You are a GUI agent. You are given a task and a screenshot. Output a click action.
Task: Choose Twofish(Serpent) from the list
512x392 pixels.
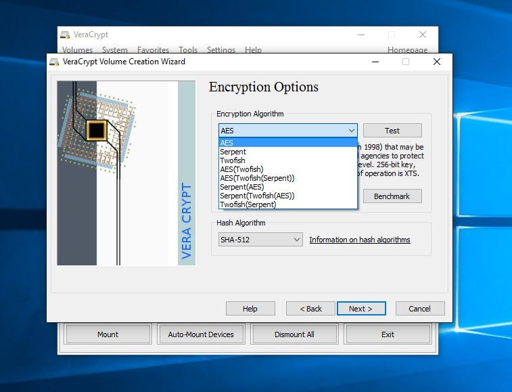tap(288, 204)
